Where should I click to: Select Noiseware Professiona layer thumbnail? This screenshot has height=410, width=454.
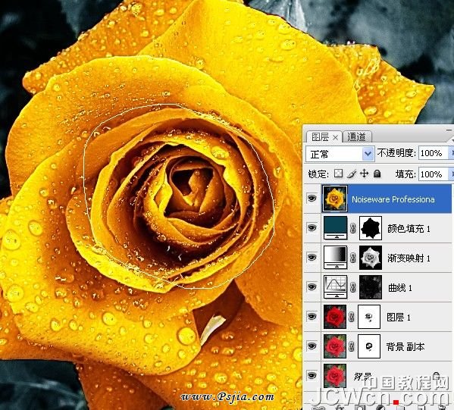coord(335,199)
